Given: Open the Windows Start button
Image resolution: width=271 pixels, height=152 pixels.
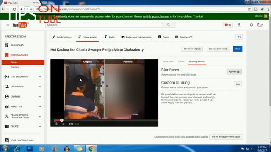Looking at the screenshot, I should pos(5,148).
